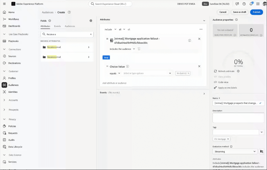Image resolution: width=267 pixels, height=170 pixels.
Task: Show Audience properties info
Action: pos(237,20)
